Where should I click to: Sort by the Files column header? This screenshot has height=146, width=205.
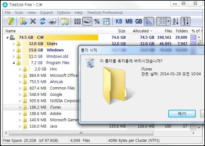168,31
